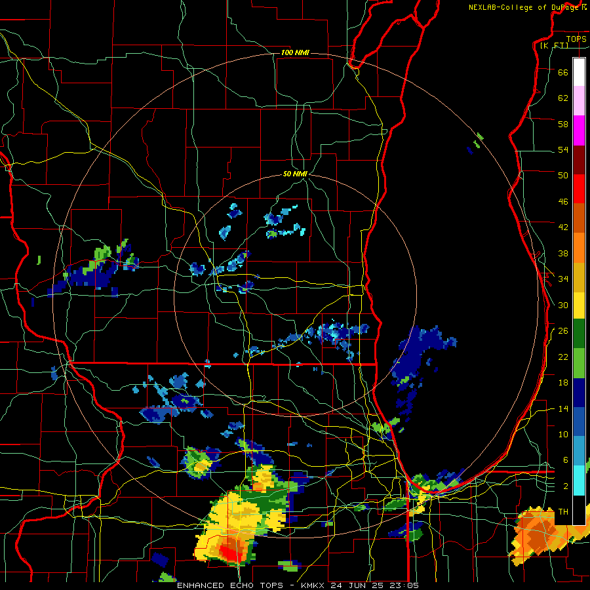Pick the cyan legend swatch
The height and width of the screenshot is (590, 590).
[579, 481]
